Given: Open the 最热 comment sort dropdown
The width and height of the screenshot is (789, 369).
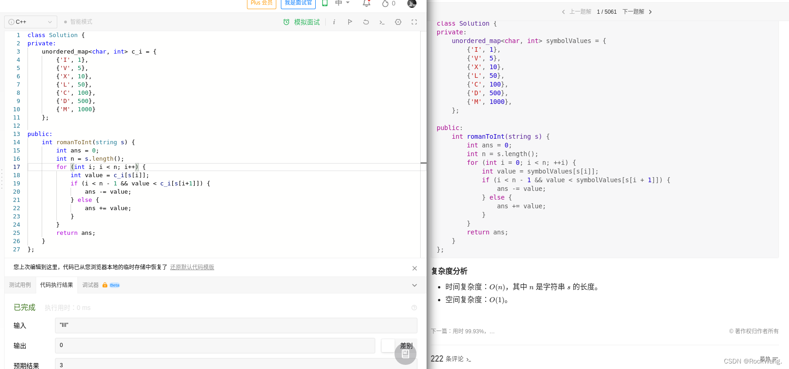Looking at the screenshot, I should coord(769,359).
